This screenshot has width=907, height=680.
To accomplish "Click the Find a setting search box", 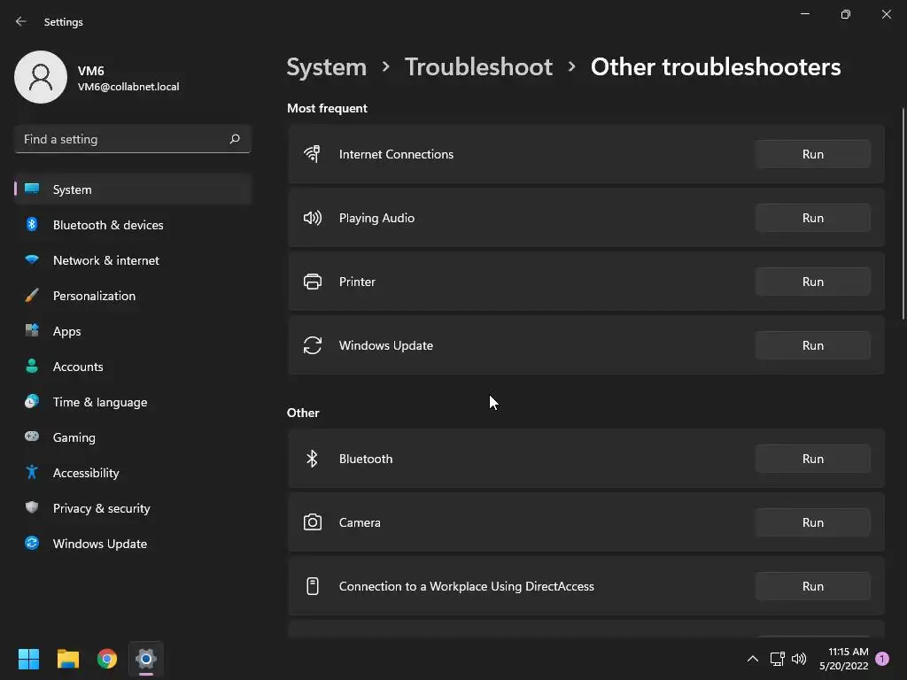I will coord(122,139).
